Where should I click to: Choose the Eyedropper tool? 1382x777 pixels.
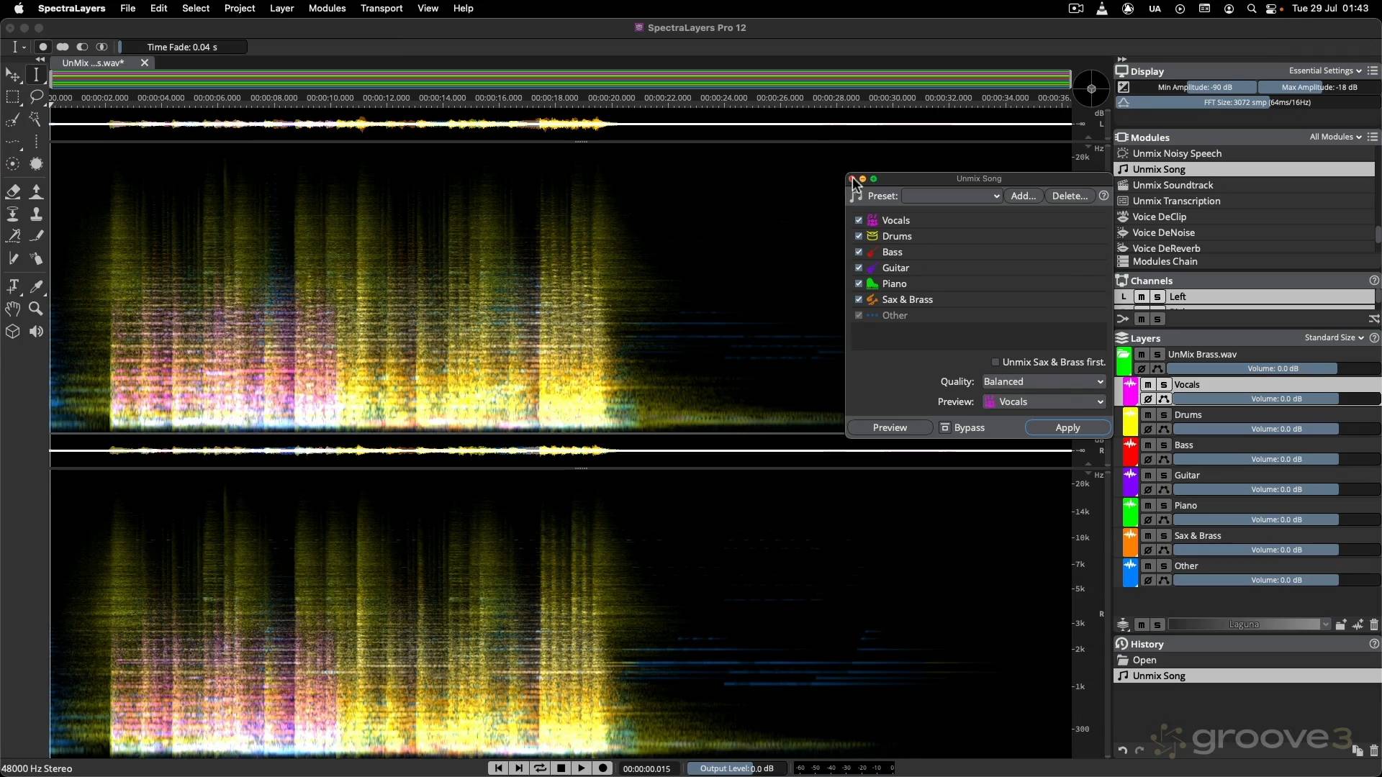coord(36,286)
